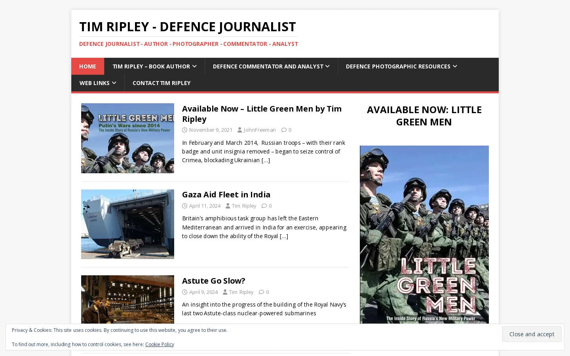Screen dimensions: 570x356
Task: Click Defence Photographic Resources menu label
Action: pyautogui.click(x=398, y=66)
